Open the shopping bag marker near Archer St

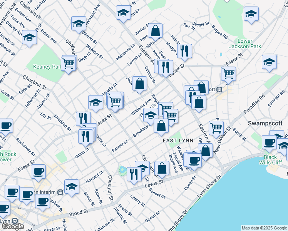(x=155, y=31)
